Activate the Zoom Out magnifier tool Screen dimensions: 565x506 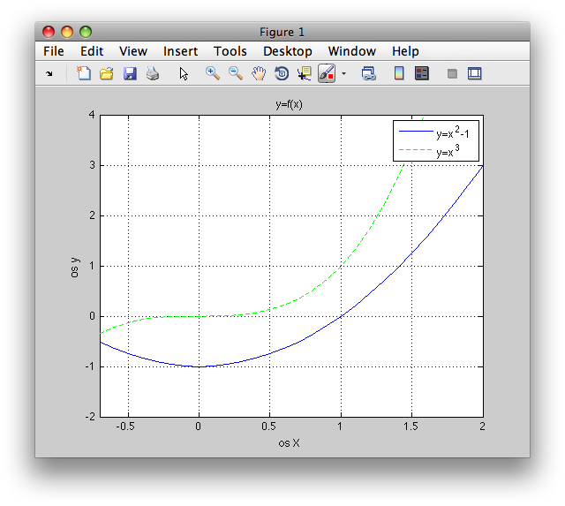click(236, 73)
